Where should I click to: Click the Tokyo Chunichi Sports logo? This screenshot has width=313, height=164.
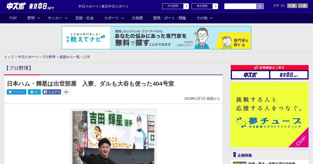tap(41, 6)
